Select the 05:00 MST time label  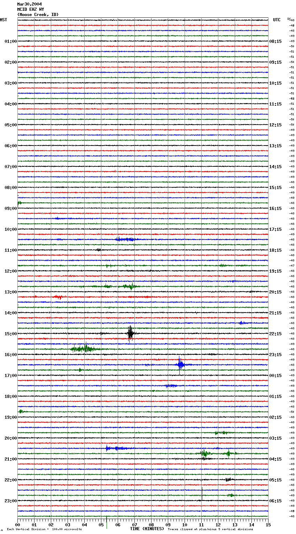pyautogui.click(x=11, y=125)
